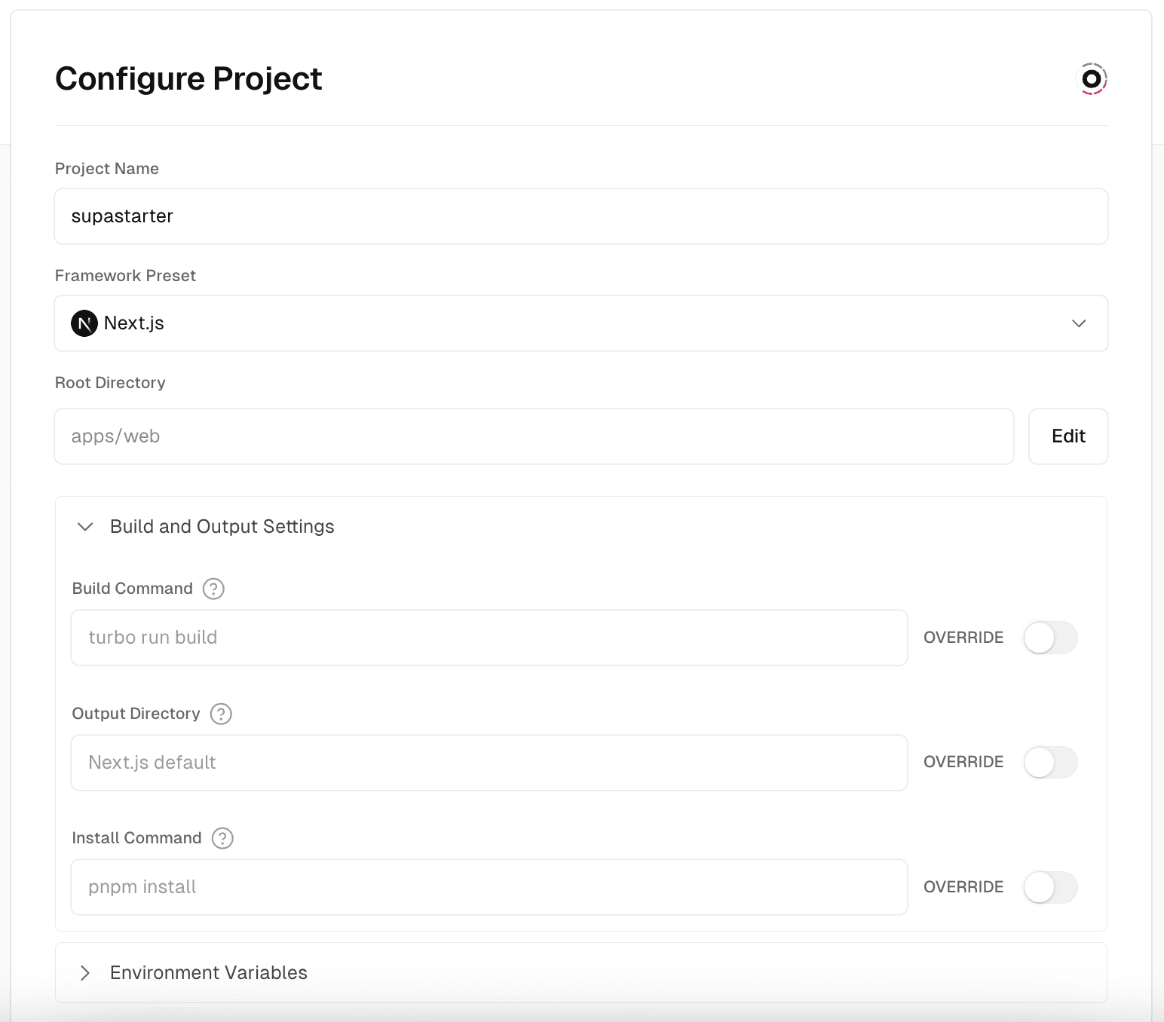This screenshot has width=1164, height=1022.
Task: Click the Next.js logo icon in Framework Preset
Action: (x=84, y=323)
